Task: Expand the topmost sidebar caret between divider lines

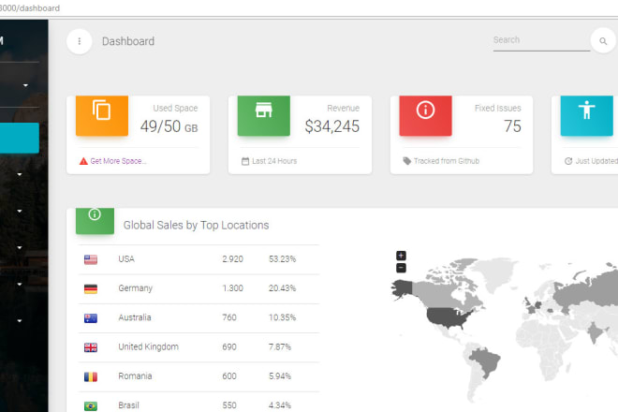Action: (25, 85)
